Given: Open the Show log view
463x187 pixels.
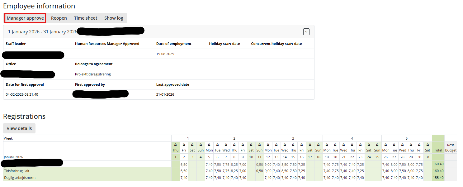Looking at the screenshot, I should pyautogui.click(x=114, y=18).
